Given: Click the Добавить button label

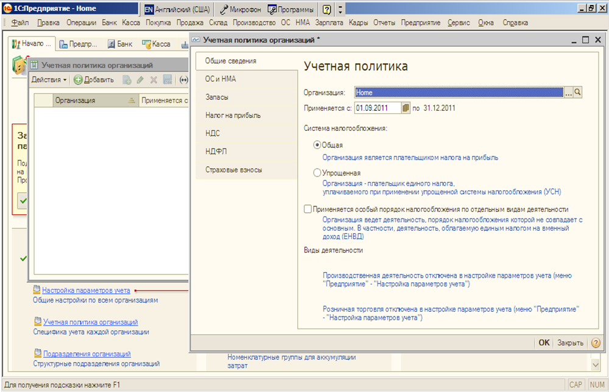Looking at the screenshot, I should pos(99,80).
